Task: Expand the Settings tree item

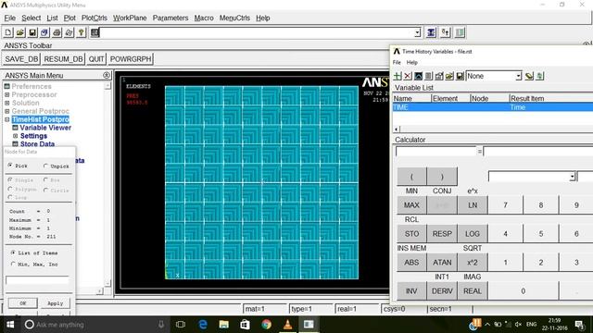Action: (15, 136)
